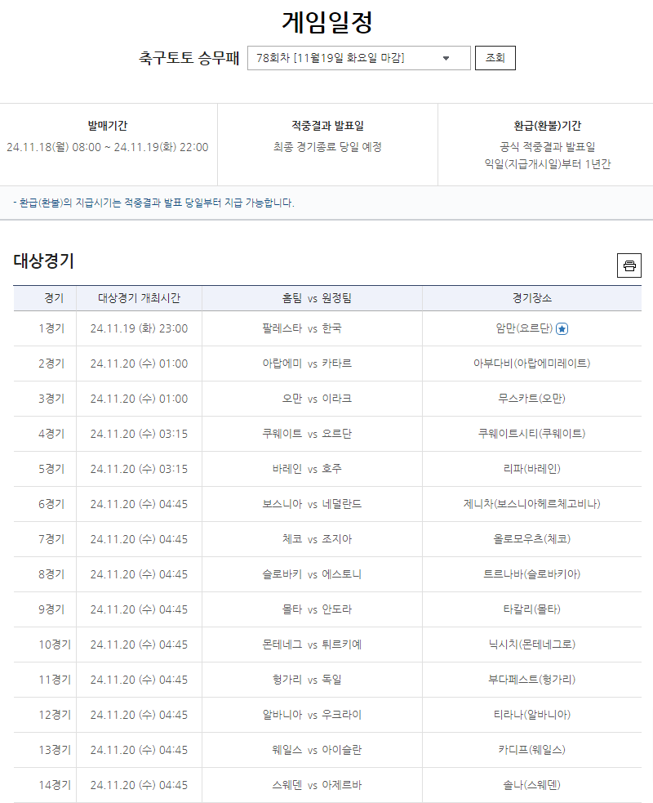Click the 조회 search button

pyautogui.click(x=495, y=58)
